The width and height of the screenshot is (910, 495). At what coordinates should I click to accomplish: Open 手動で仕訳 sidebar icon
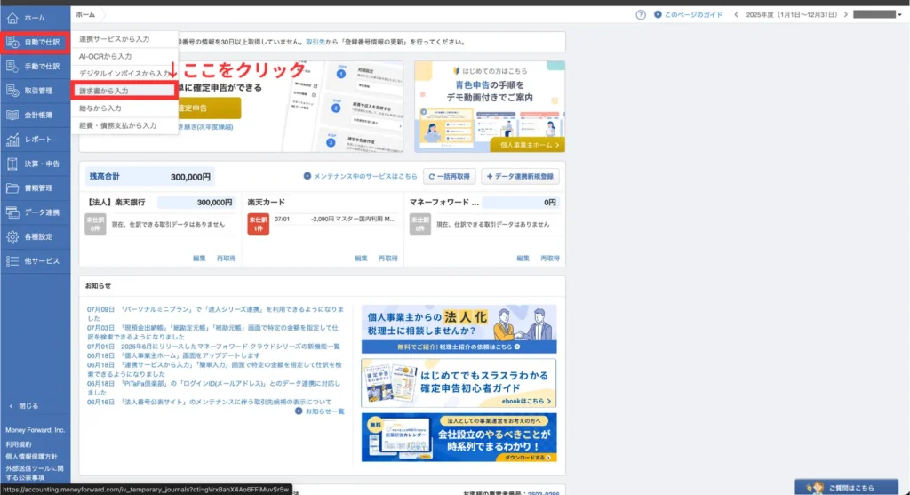pos(12,66)
